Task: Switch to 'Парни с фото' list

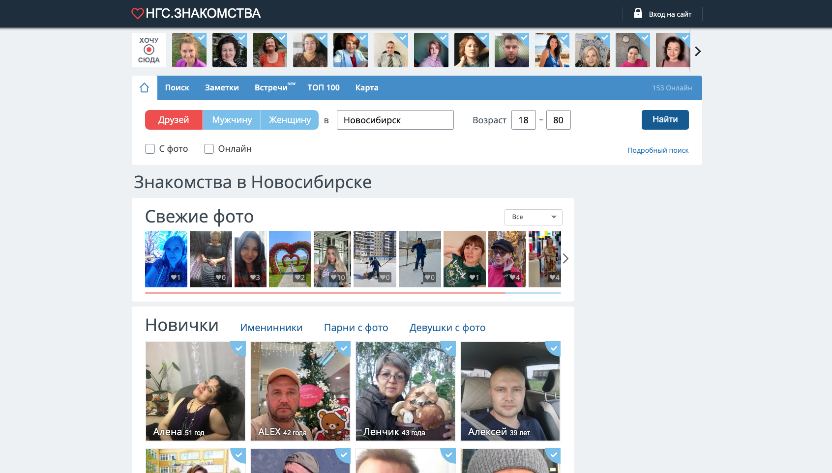Action: pyautogui.click(x=356, y=328)
